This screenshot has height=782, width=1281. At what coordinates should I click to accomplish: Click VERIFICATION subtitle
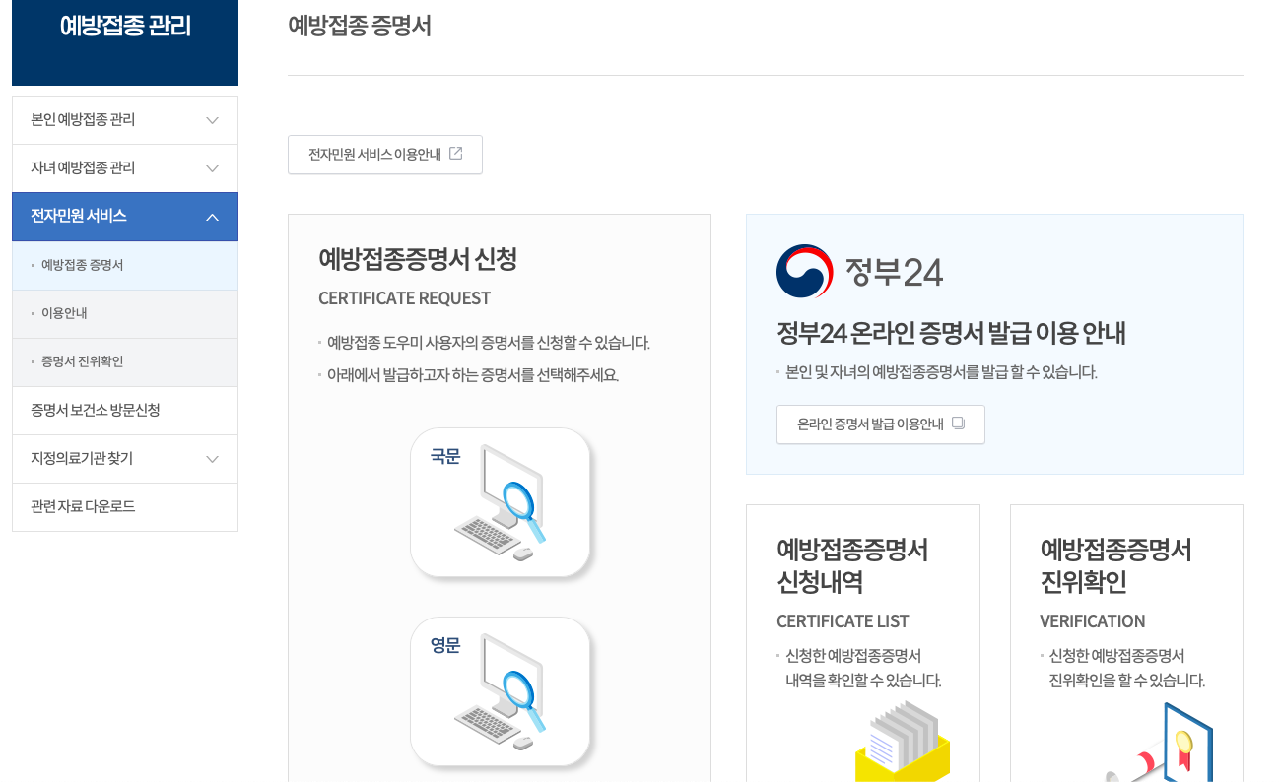1093,621
